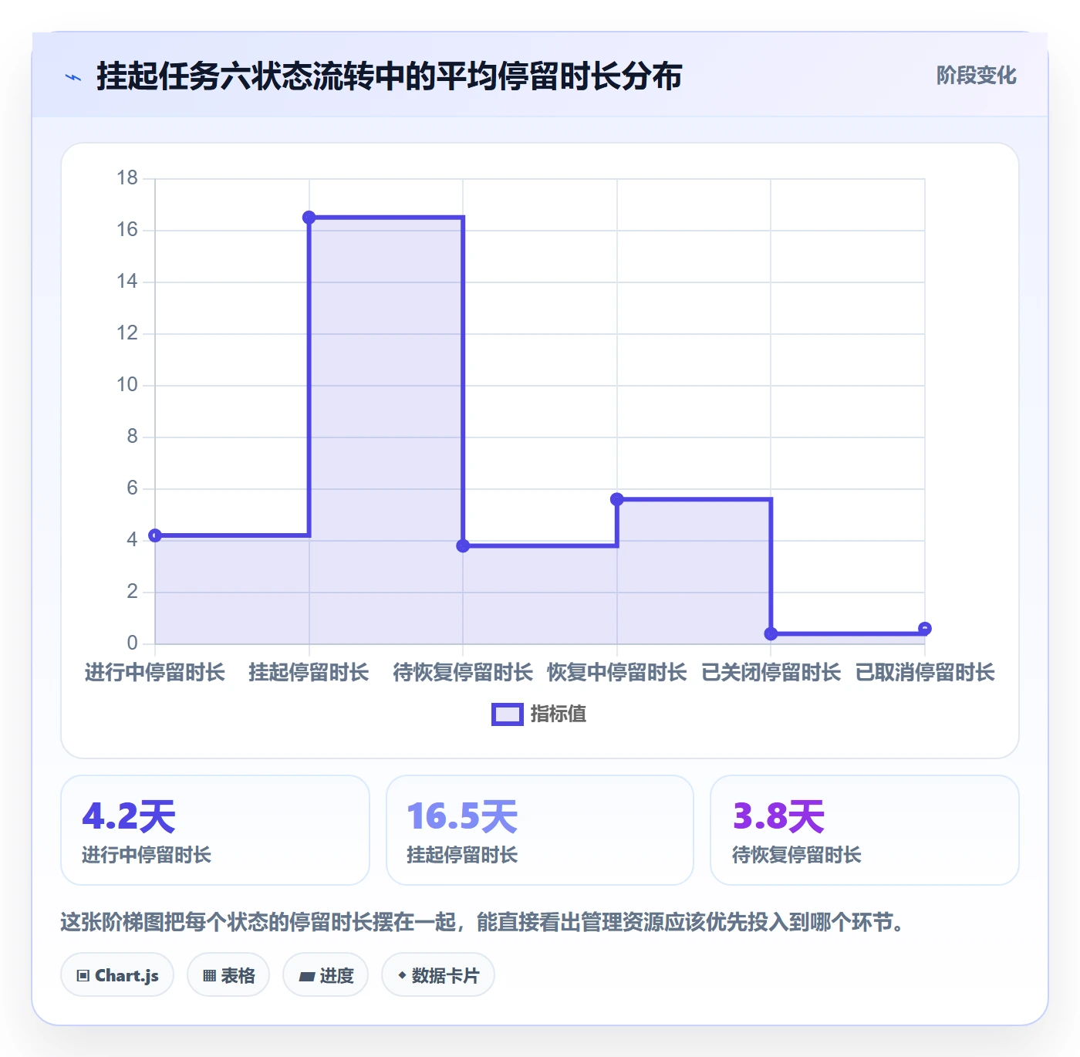Click the description text about 阶梯图
1080x1057 pixels.
484,922
